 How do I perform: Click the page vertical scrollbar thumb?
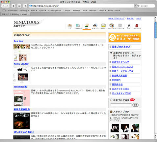156,30
